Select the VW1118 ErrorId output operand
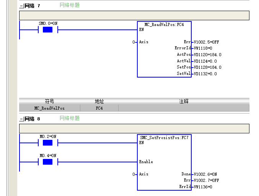This screenshot has width=259, height=196. click(203, 48)
